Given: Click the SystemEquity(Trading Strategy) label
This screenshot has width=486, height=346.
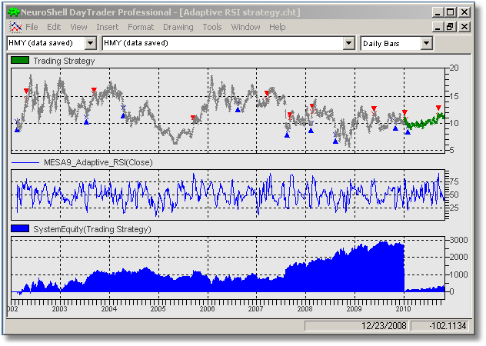Looking at the screenshot, I should [92, 229].
